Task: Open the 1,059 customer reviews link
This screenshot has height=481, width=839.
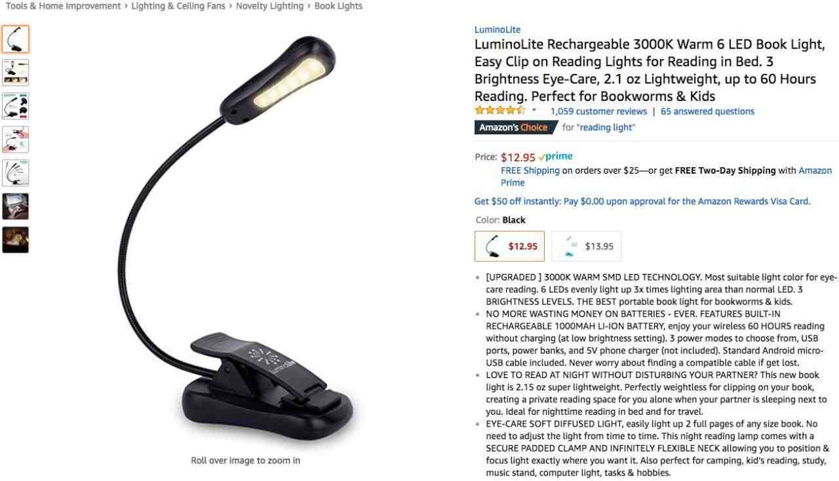Action: (598, 111)
